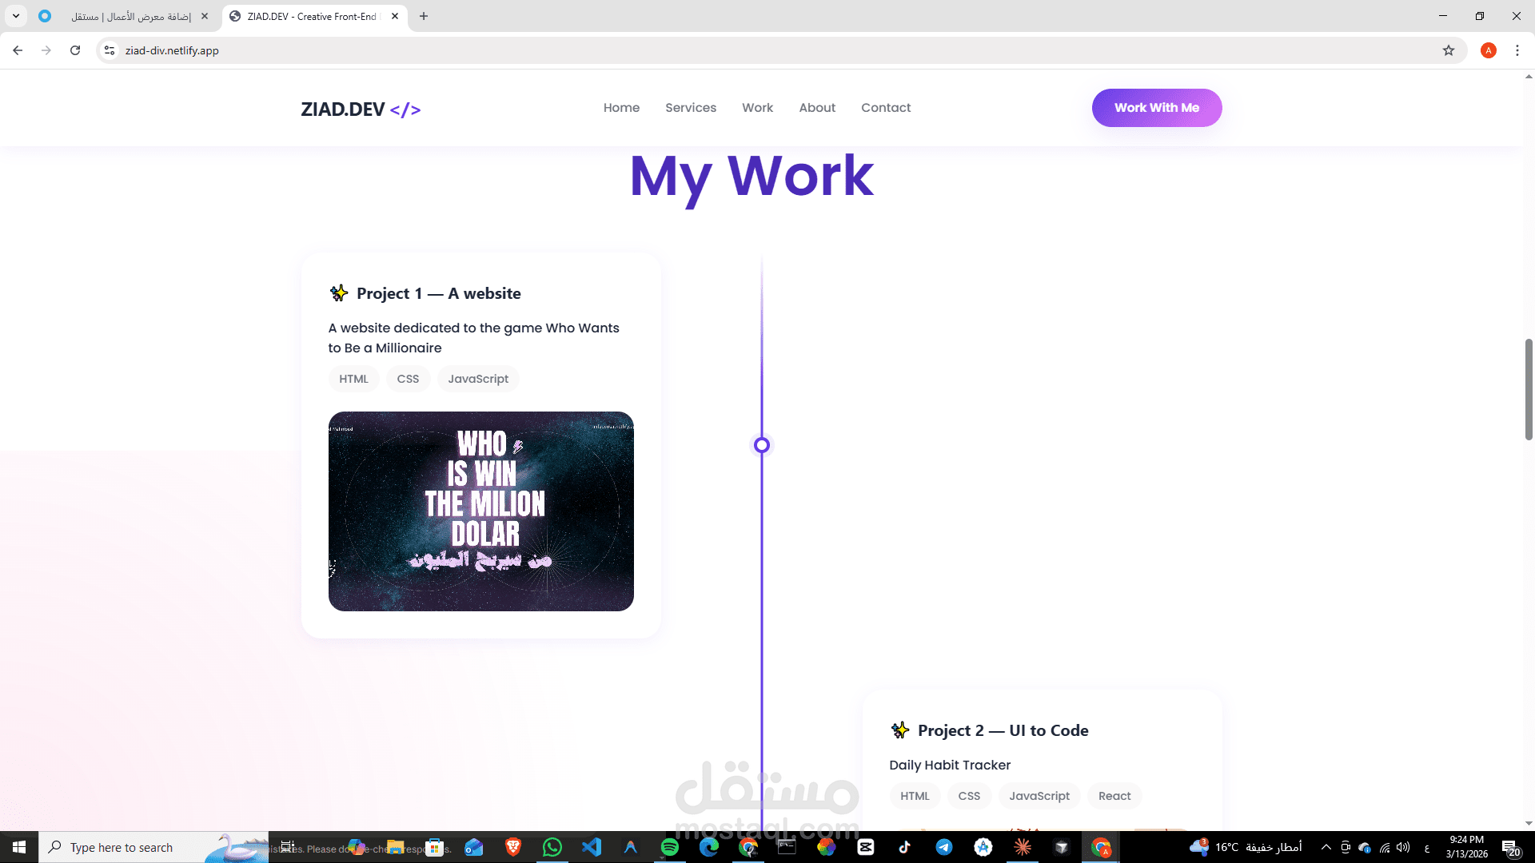Click the reload page icon
1535x863 pixels.
pos(75,50)
